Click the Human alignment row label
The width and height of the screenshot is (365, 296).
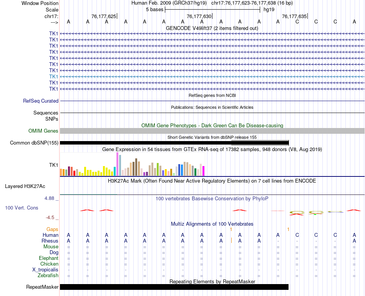pos(50,235)
